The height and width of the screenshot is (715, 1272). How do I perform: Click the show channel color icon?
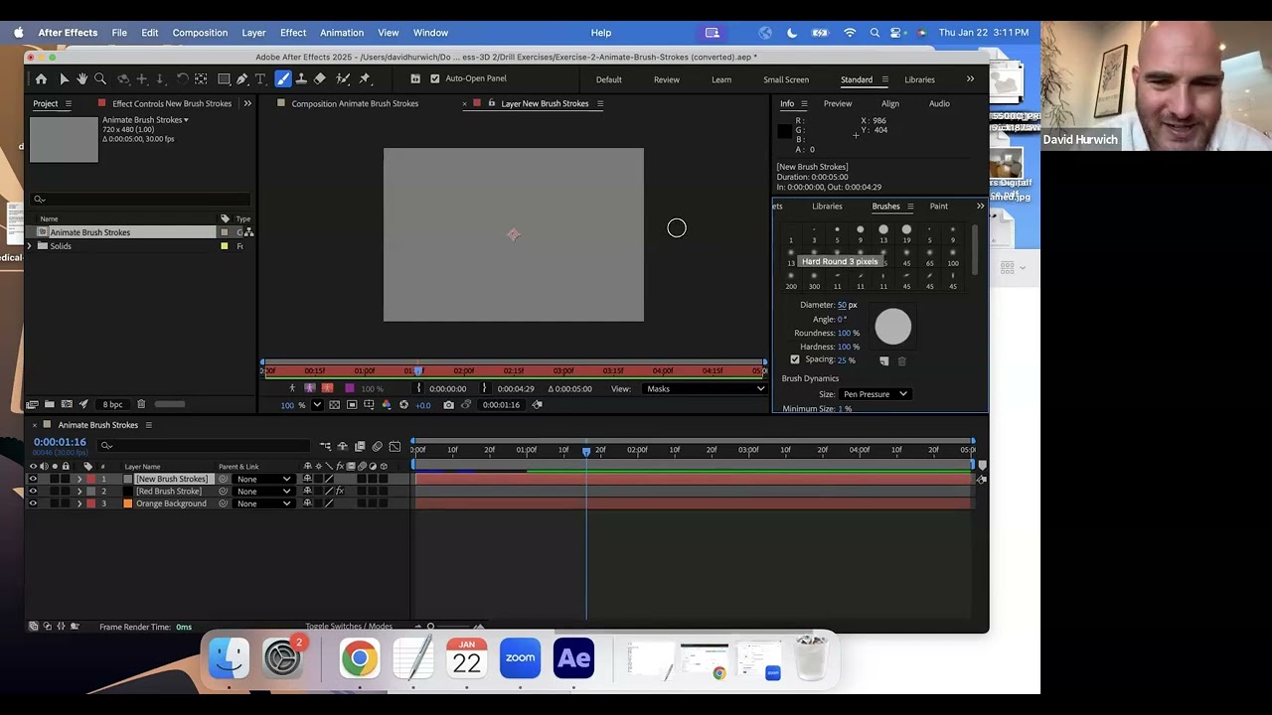[x=387, y=404]
